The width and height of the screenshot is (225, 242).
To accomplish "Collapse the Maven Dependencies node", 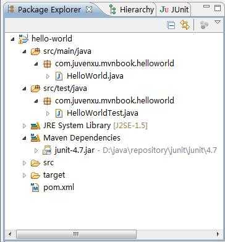I will [x=24, y=138].
